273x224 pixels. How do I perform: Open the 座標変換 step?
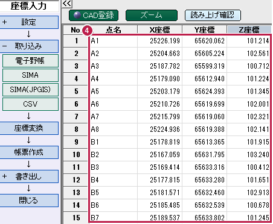click(x=29, y=128)
